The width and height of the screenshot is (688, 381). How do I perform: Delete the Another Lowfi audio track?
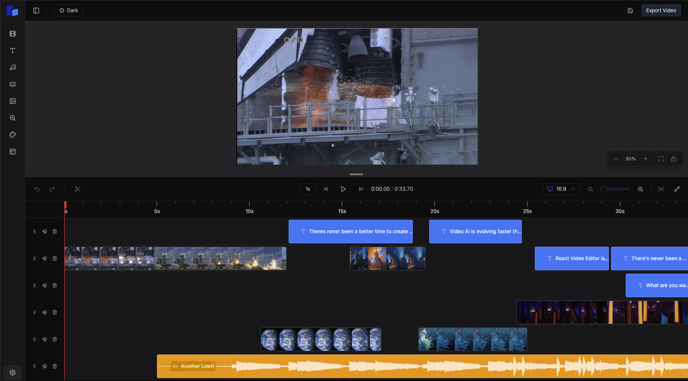55,366
